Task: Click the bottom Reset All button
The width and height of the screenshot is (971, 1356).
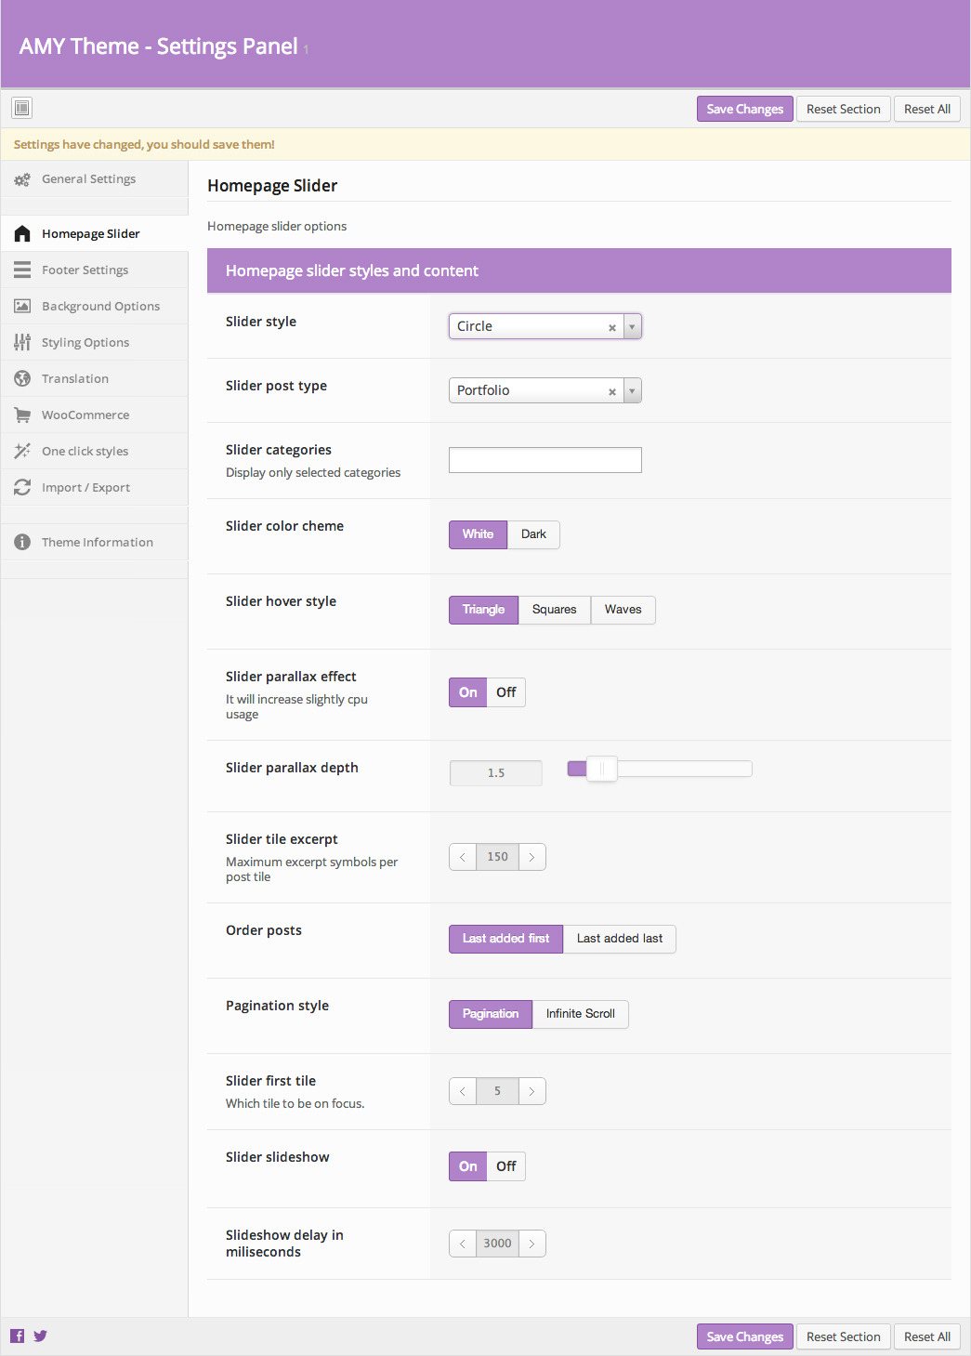Action: [926, 1336]
